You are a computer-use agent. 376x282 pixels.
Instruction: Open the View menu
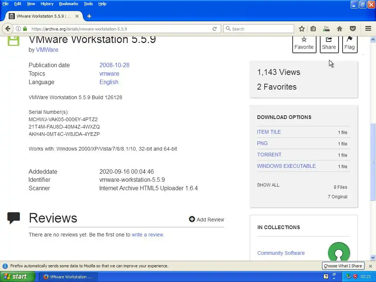(x=31, y=4)
